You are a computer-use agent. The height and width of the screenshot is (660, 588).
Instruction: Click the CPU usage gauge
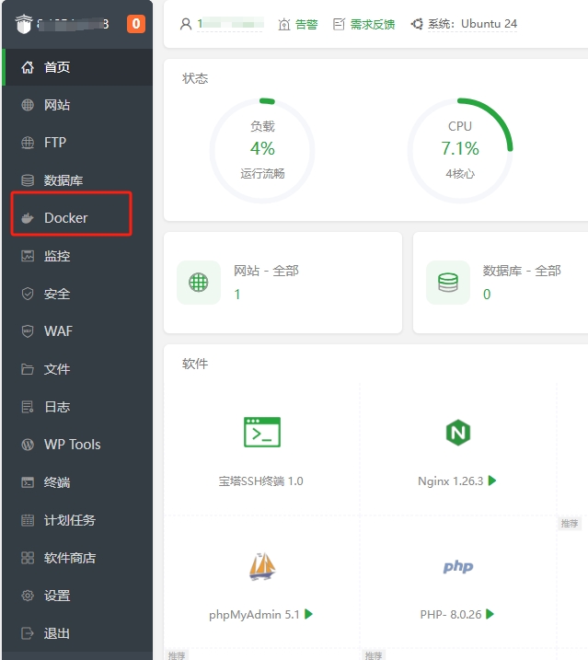click(459, 150)
